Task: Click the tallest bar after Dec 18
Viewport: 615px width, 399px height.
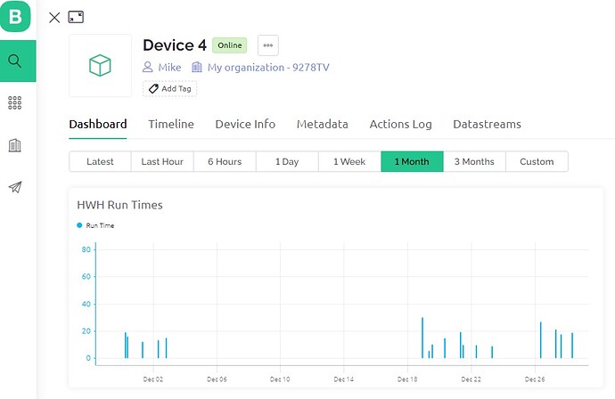Action: pos(422,338)
